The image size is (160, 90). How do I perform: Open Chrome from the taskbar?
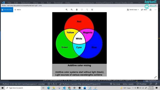(x=69, y=88)
